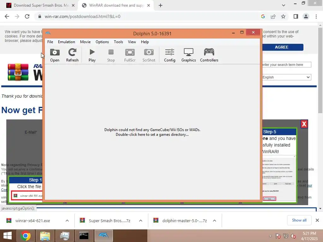Click Dolphin icon in taskbar

pyautogui.click(x=103, y=236)
